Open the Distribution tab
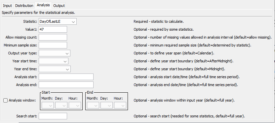 point(24,6)
